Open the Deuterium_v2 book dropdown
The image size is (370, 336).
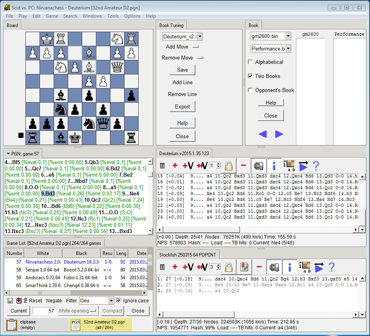coord(200,36)
